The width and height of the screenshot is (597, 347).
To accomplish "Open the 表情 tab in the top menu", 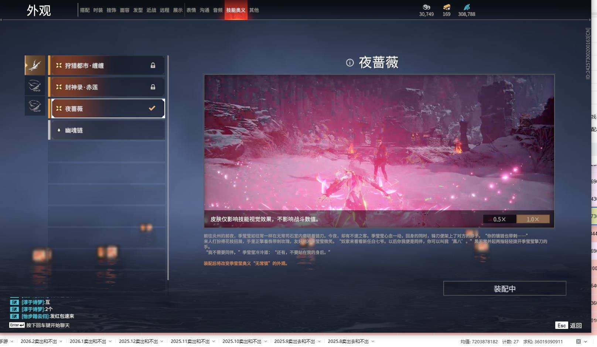I will click(x=191, y=10).
